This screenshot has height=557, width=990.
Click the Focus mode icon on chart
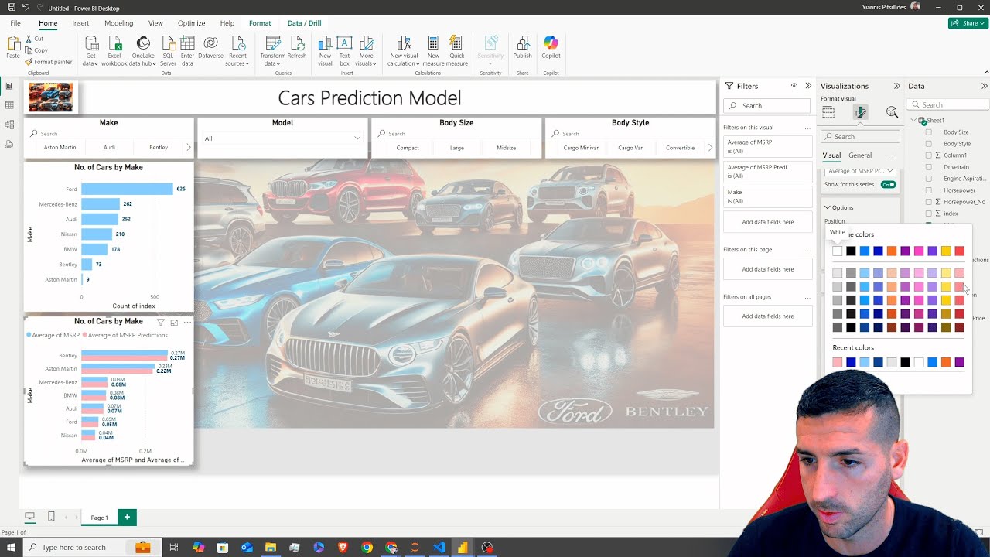(174, 322)
